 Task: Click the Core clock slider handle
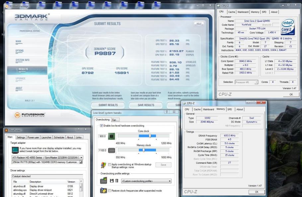point(150,136)
